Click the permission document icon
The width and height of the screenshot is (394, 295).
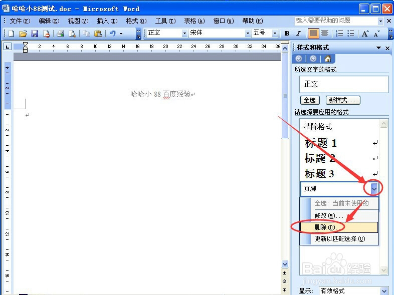pyautogui.click(x=46, y=34)
